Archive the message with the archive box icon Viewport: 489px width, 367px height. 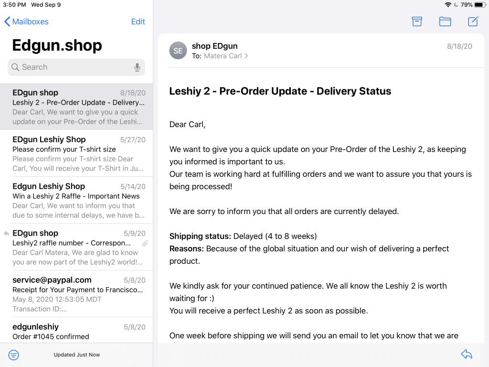click(x=416, y=21)
